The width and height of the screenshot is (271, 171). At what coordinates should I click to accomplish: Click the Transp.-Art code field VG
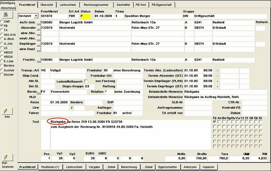pyautogui.click(x=45, y=70)
